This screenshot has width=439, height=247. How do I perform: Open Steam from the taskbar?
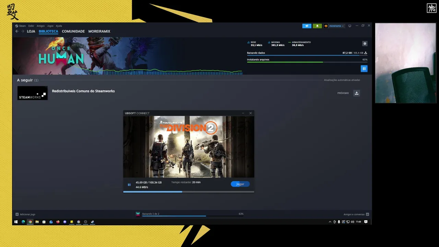pyautogui.click(x=92, y=222)
